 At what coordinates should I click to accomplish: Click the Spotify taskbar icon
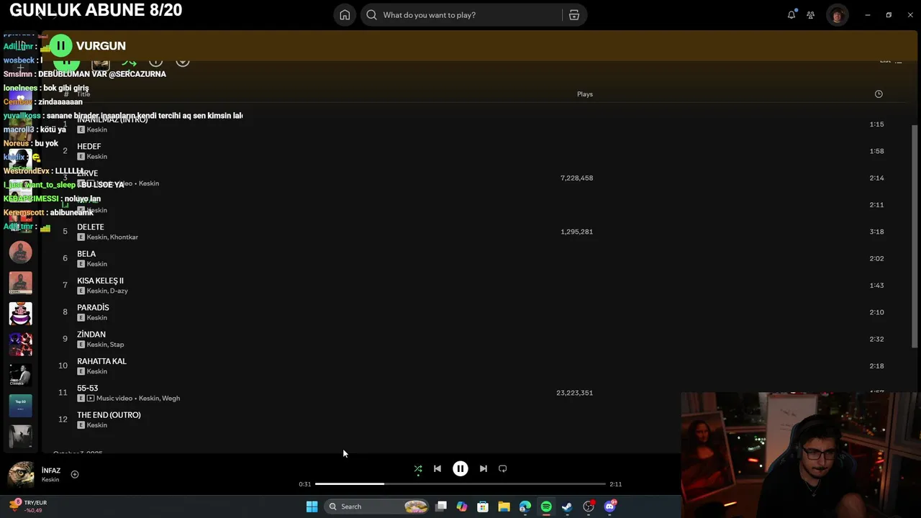(546, 506)
